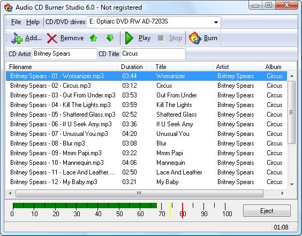The height and width of the screenshot is (236, 302).
Task: Click the red X Remove icon
Action: (52, 39)
